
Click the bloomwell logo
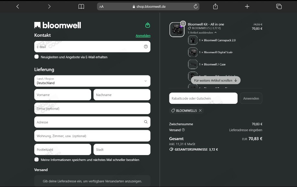click(x=58, y=25)
